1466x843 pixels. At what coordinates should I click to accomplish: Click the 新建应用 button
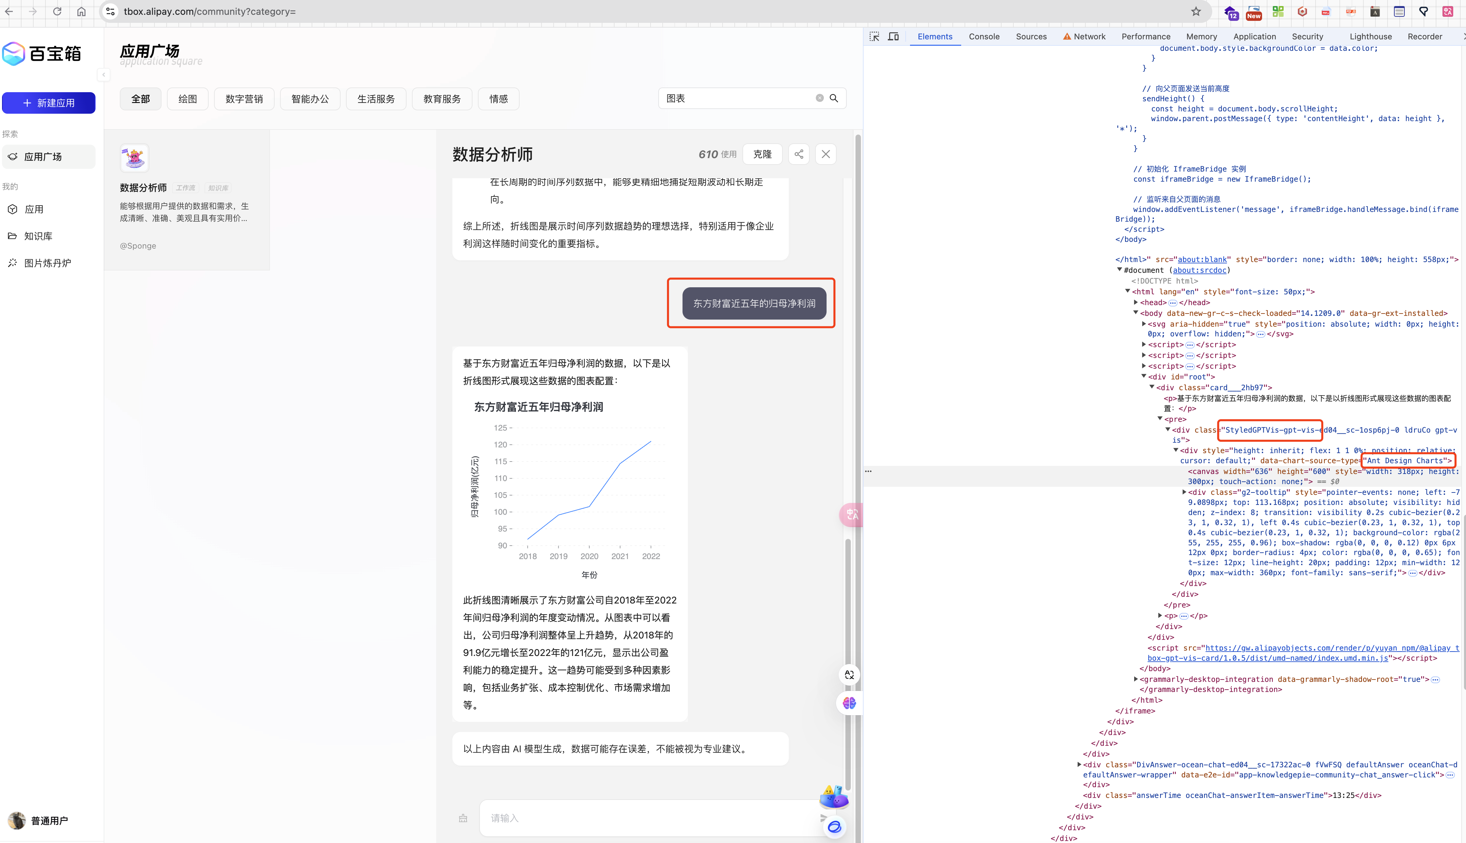[x=49, y=103]
